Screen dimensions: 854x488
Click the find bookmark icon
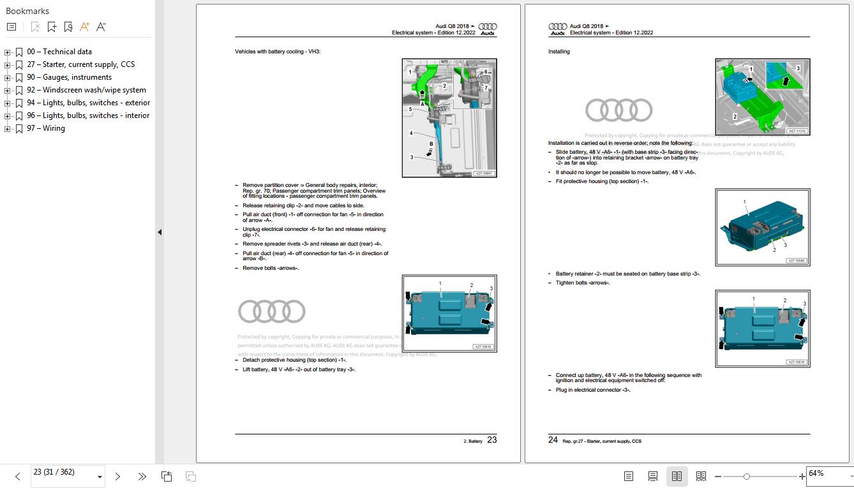click(x=68, y=27)
